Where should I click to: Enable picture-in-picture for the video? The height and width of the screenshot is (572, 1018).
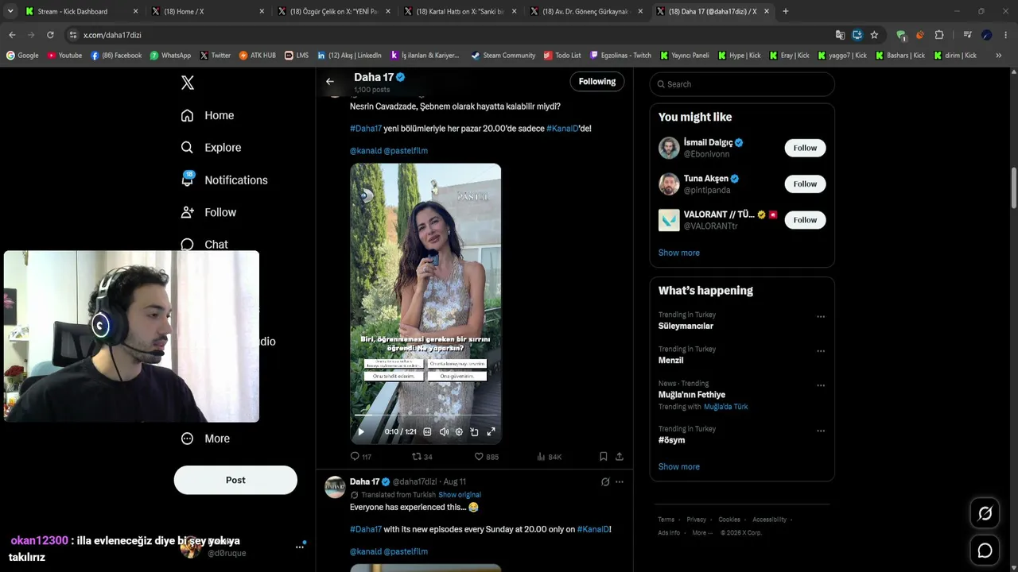tap(474, 432)
